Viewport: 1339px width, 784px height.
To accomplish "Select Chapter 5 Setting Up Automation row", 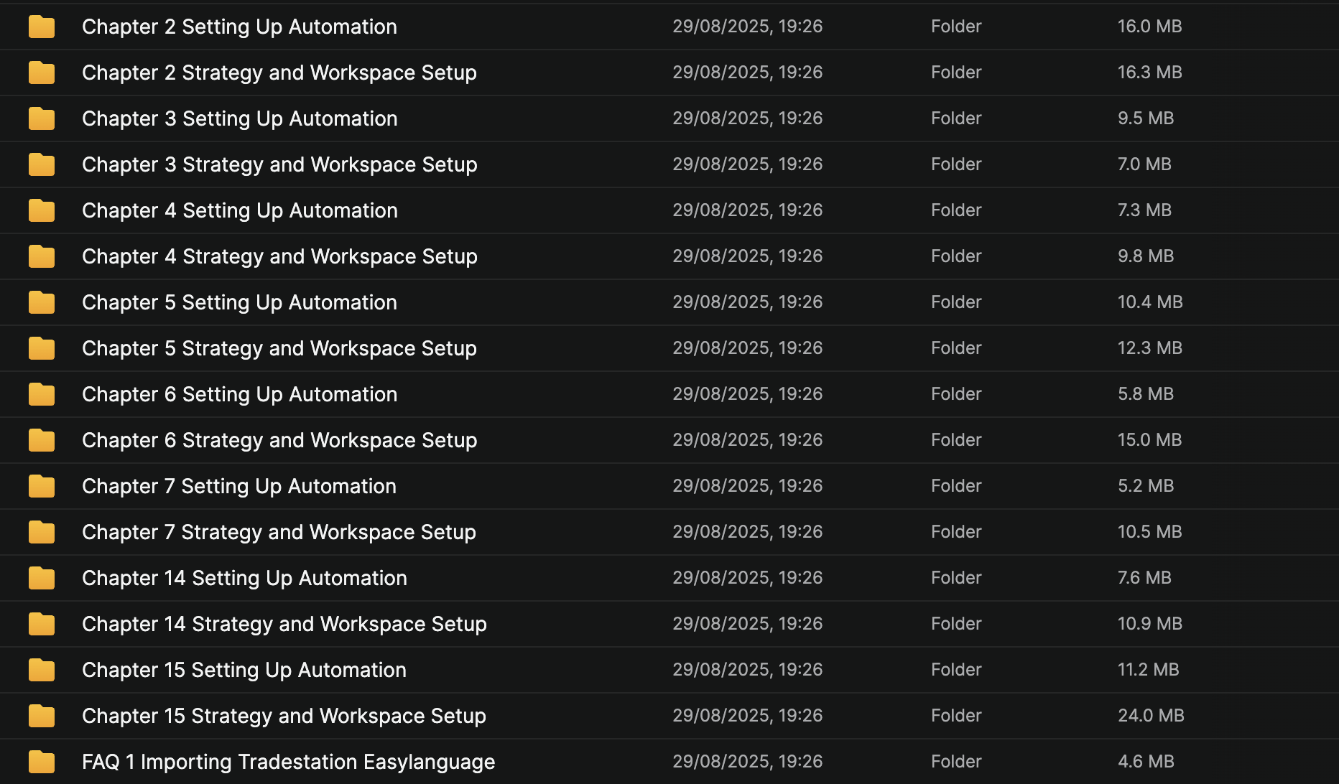I will 239,302.
